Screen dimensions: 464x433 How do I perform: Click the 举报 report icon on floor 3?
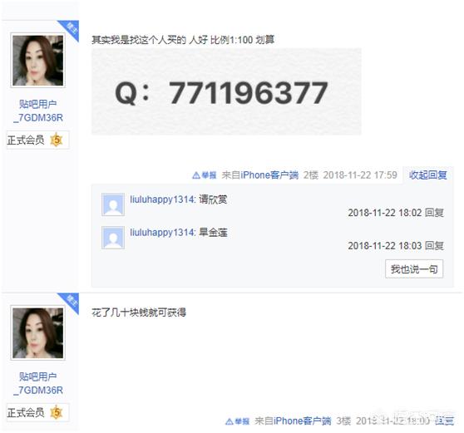coord(237,421)
